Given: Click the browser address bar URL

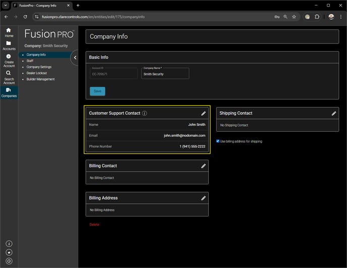Looking at the screenshot, I should click(93, 17).
